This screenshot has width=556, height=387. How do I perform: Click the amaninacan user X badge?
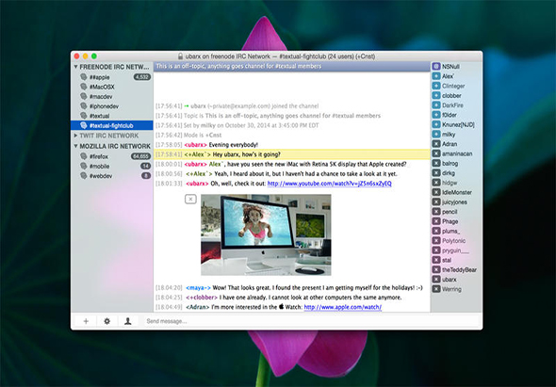click(x=436, y=153)
